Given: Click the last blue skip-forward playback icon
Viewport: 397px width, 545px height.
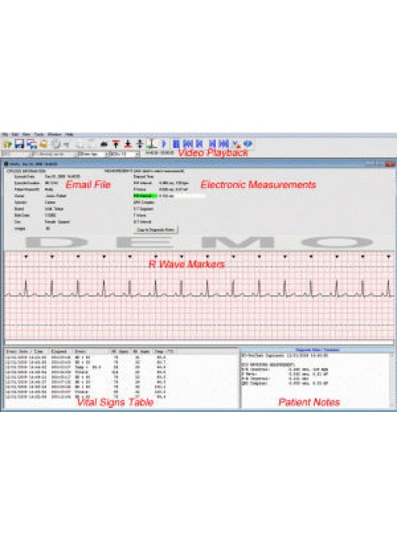Looking at the screenshot, I should [x=224, y=143].
